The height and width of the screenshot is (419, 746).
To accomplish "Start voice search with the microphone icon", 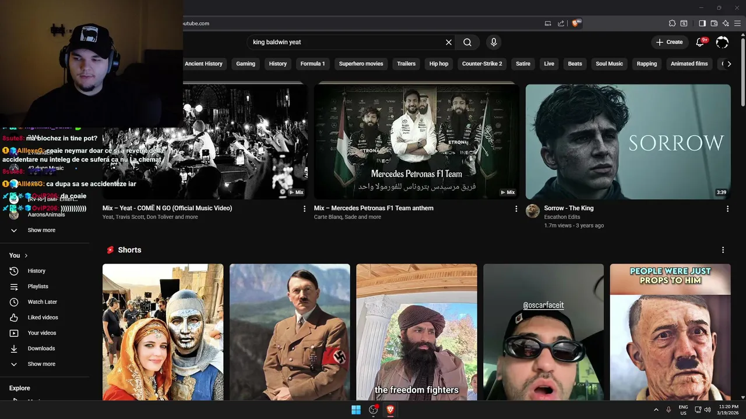I will [494, 42].
